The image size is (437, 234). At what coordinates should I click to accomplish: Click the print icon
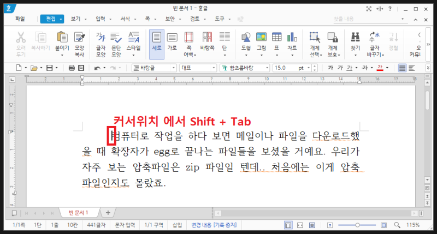pos(72,68)
